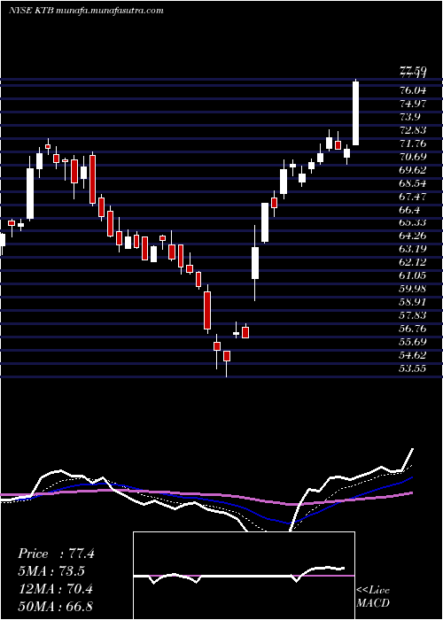This screenshot has height=620, width=443.
Task: Select the 61.05 price axis label
Action: click(413, 275)
